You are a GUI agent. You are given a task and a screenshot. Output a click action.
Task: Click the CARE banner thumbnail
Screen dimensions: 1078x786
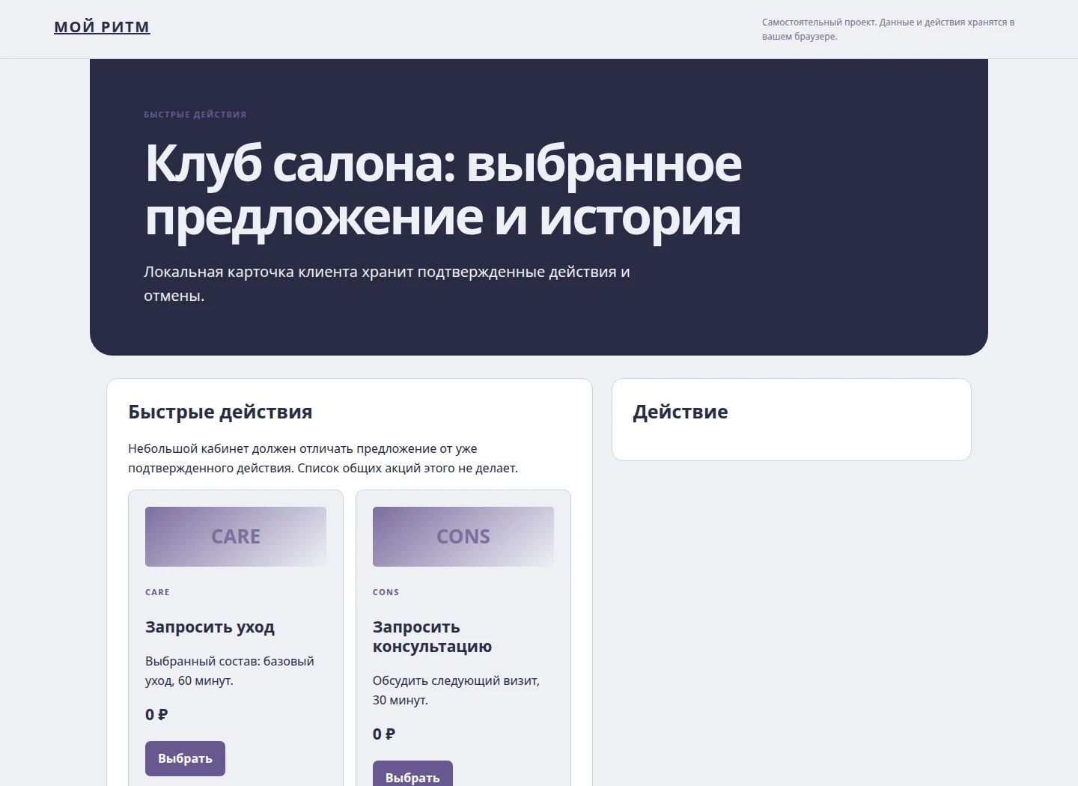click(236, 537)
